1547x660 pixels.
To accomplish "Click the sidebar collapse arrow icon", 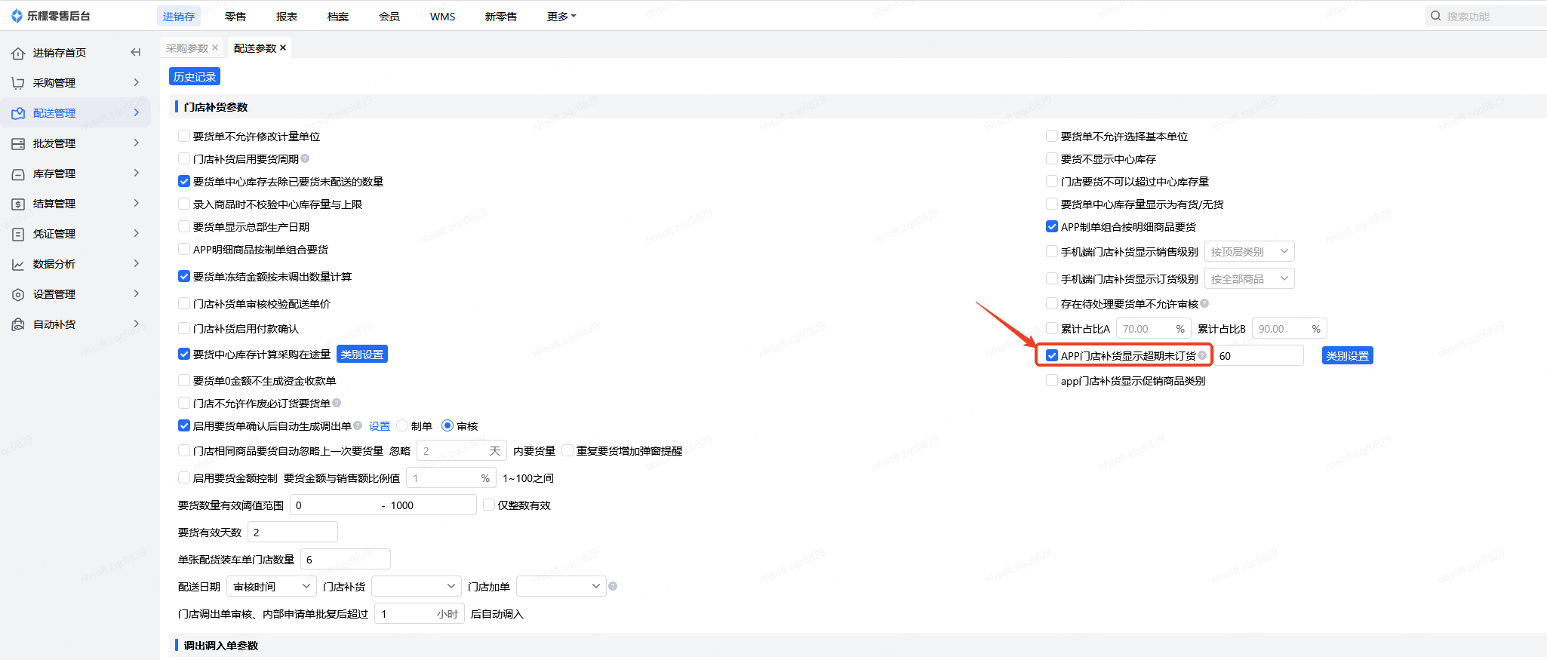I will pyautogui.click(x=136, y=52).
